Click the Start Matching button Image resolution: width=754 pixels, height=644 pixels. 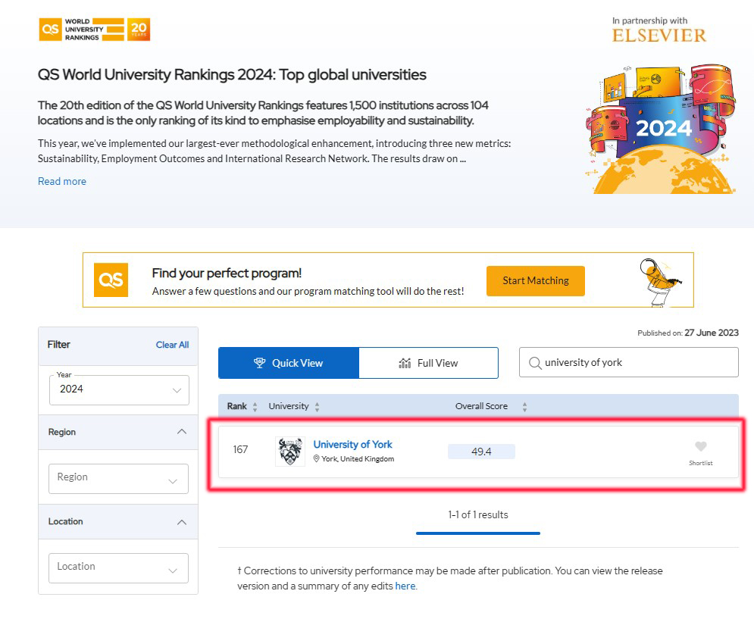[536, 281]
